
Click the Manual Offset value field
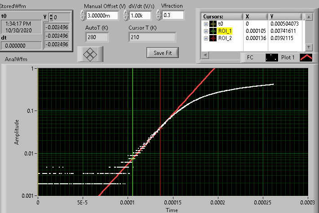(x=102, y=15)
